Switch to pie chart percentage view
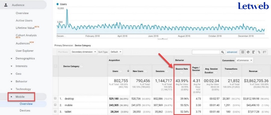271x115 pixels. click(x=248, y=52)
